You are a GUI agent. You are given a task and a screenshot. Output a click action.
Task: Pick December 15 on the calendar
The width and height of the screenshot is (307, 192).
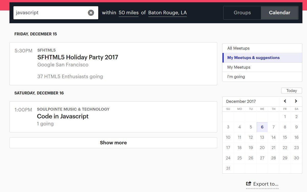tap(285, 137)
